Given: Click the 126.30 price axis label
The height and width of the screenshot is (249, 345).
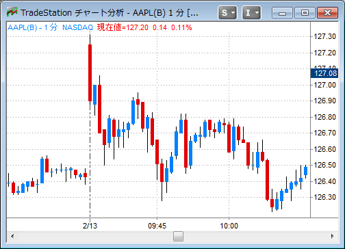Looking at the screenshot, I should click(325, 197).
